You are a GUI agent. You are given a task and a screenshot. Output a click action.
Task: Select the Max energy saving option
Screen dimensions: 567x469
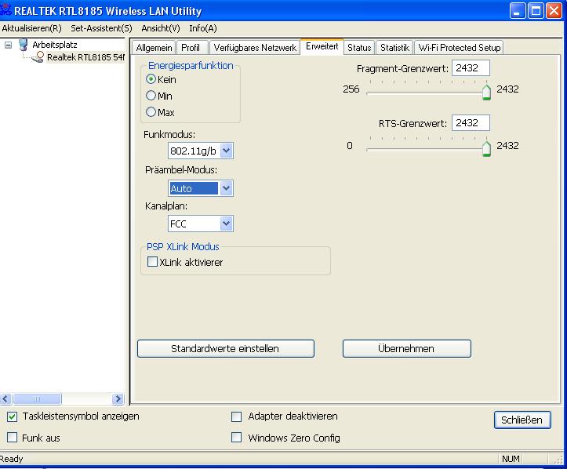click(x=151, y=112)
